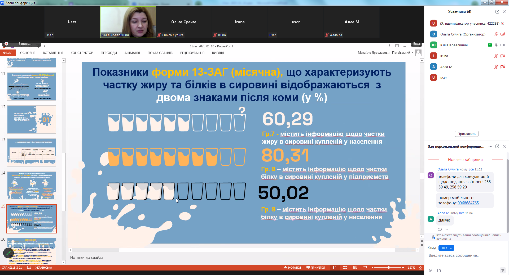This screenshot has height=275, width=509.
Task: Switch to Slide Sorter view
Action: 345,268
